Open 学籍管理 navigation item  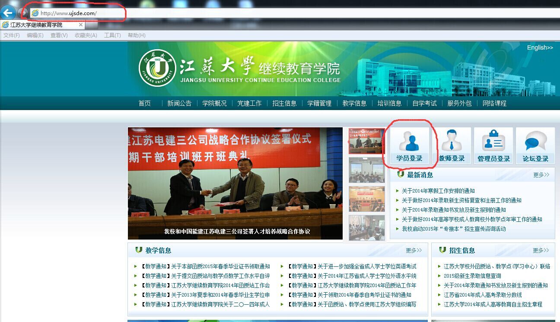click(319, 103)
